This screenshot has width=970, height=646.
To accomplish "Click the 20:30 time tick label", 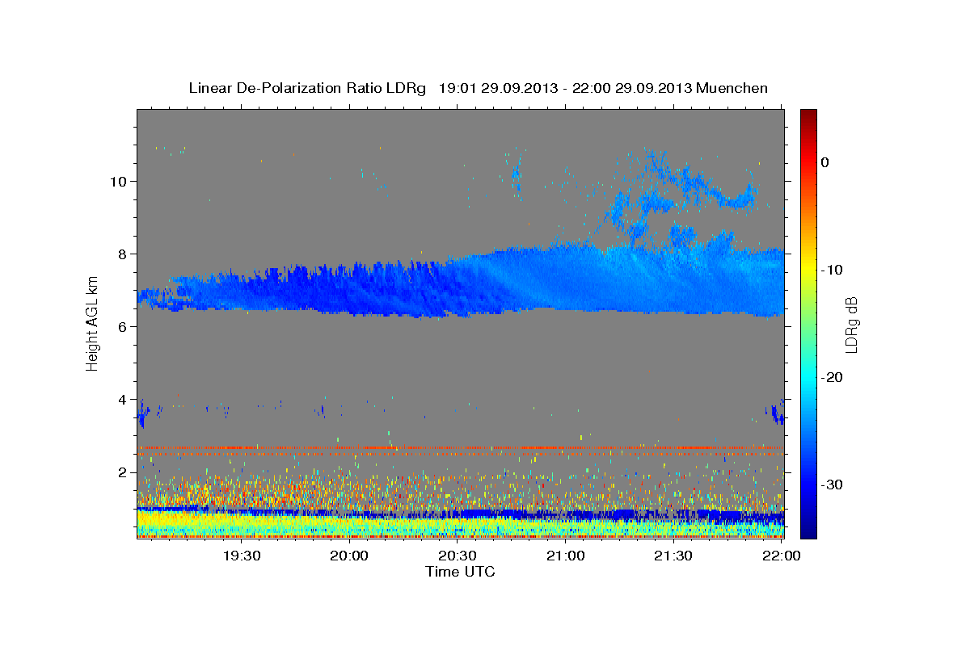I will point(458,556).
